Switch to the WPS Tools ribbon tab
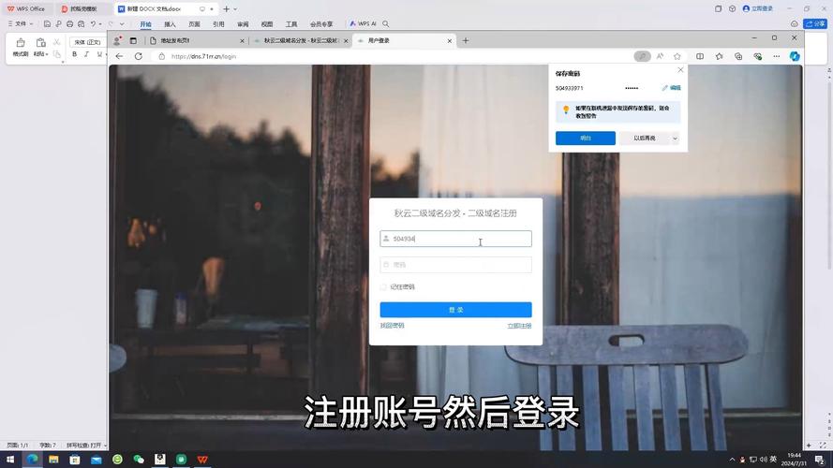The image size is (833, 468). tap(291, 24)
